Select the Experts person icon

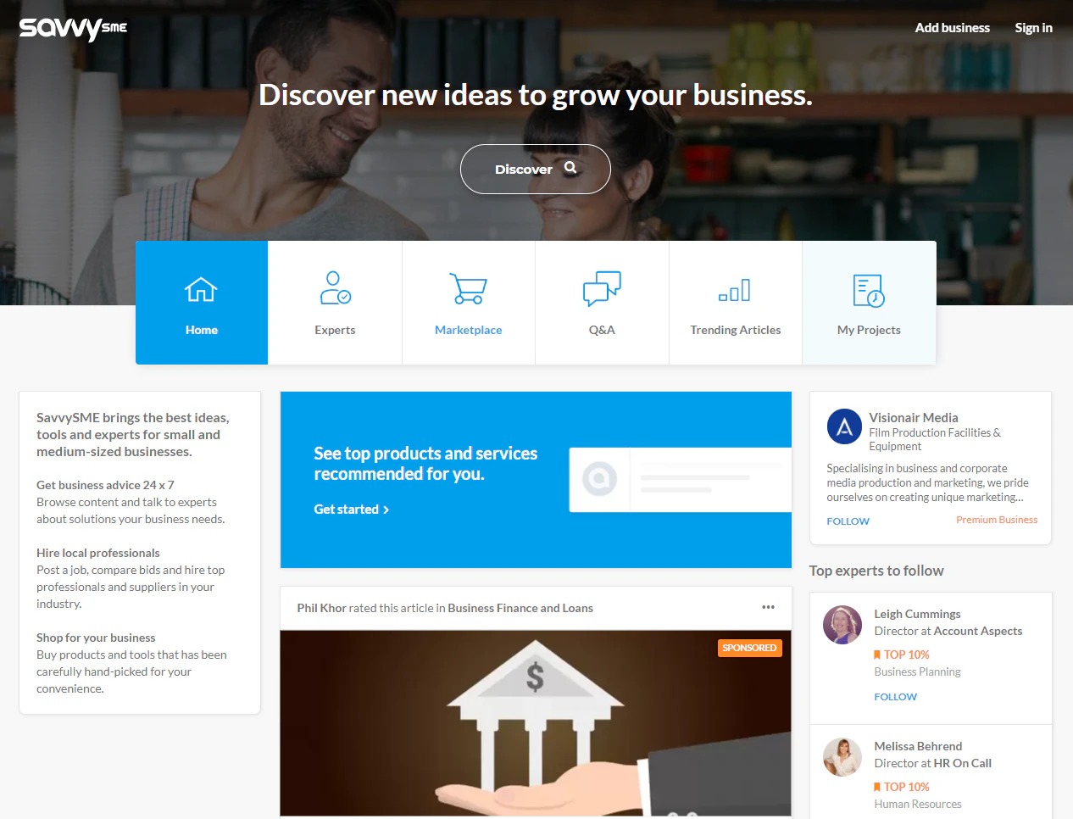335,288
